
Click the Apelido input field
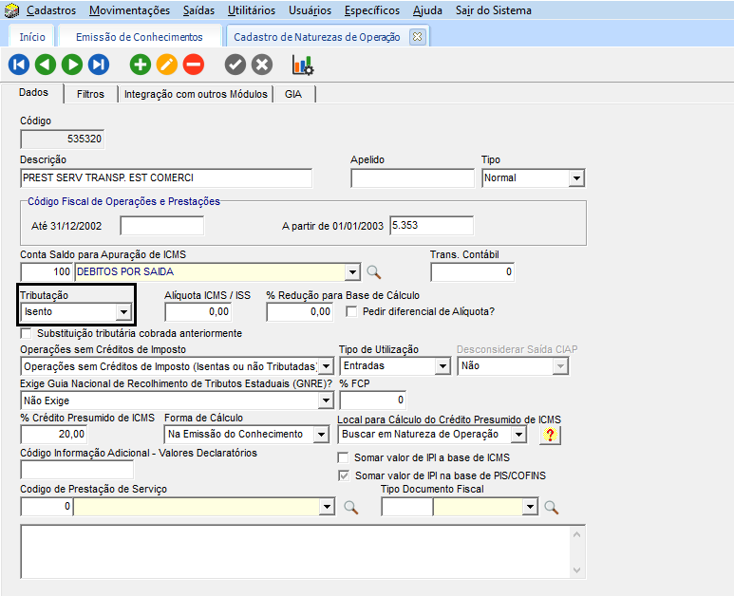(x=412, y=178)
